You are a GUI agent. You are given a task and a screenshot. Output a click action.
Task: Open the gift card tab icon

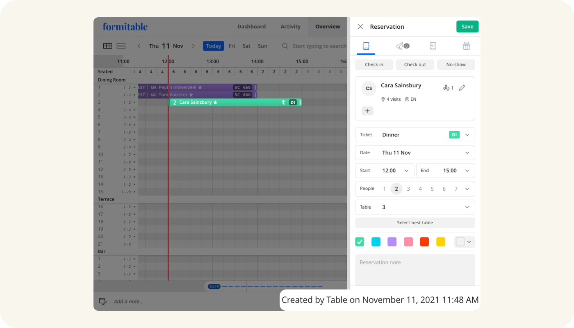(x=466, y=46)
